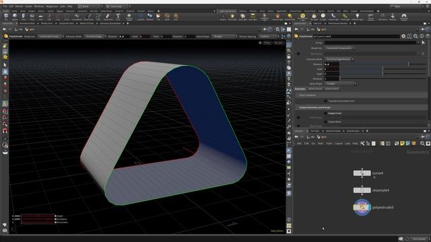Select the resample4 node

(362, 190)
